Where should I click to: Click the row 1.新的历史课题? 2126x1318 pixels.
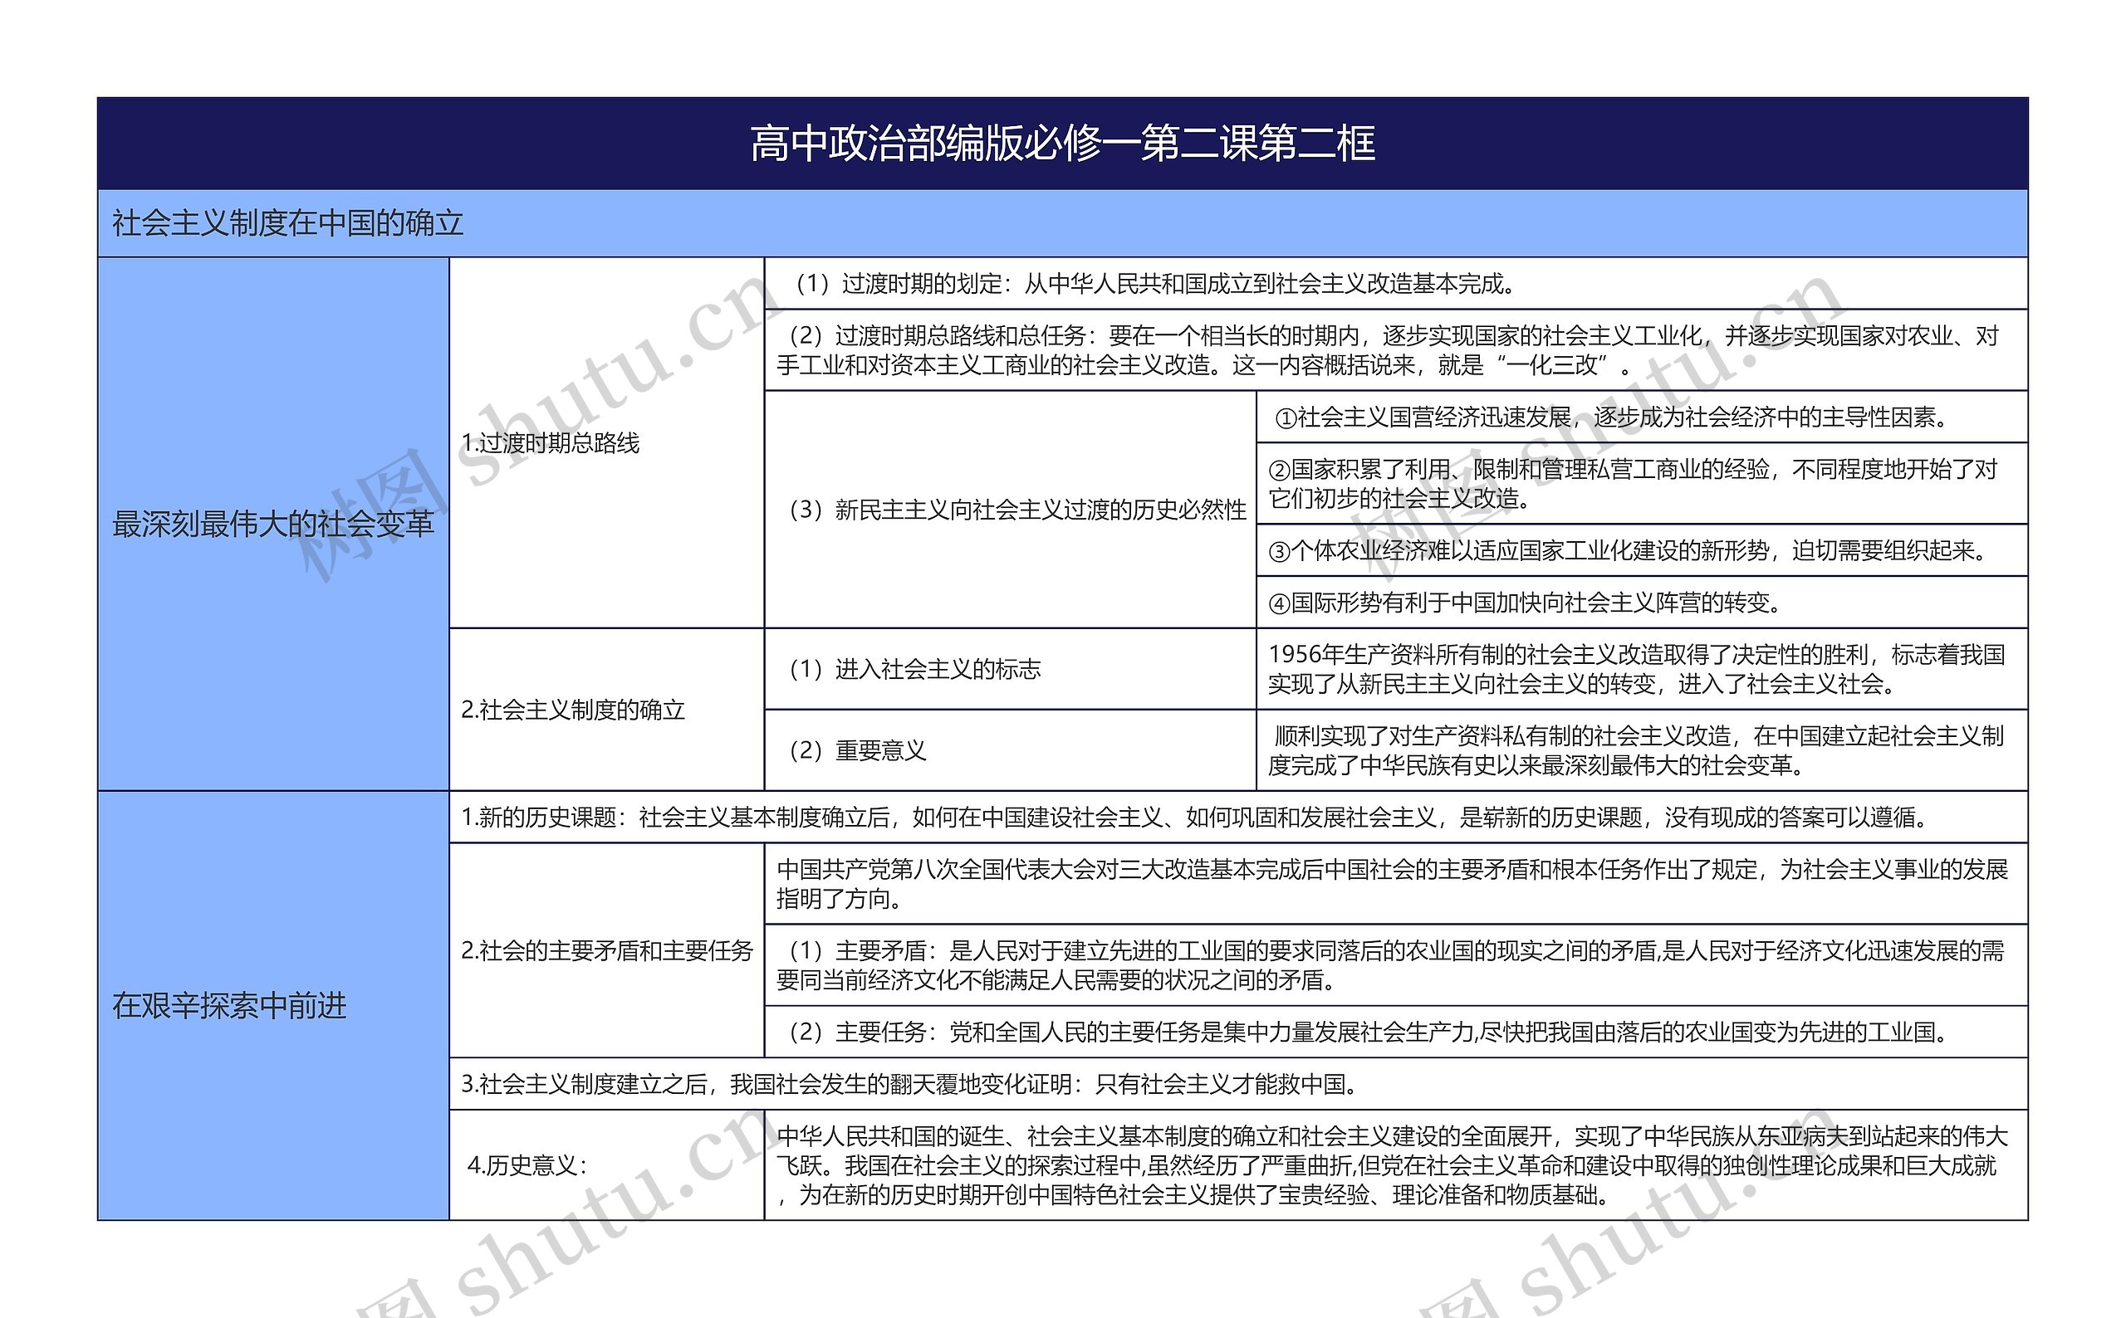pos(1238,817)
